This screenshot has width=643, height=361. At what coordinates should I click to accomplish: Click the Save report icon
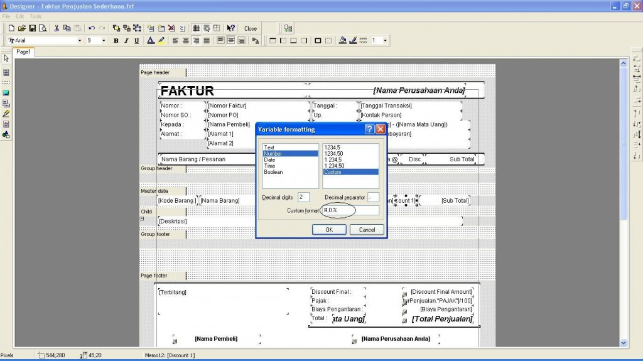32,28
